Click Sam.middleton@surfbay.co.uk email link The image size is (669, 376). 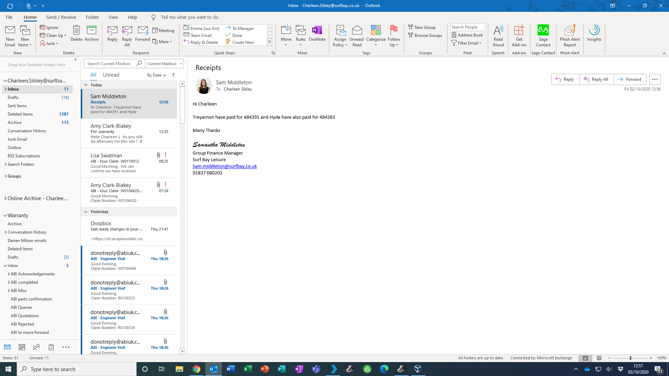click(x=225, y=166)
